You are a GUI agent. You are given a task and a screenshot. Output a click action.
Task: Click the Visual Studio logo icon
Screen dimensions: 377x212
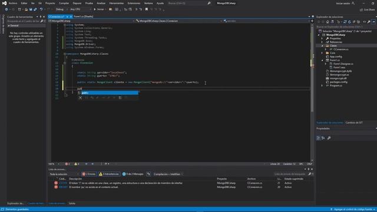pos(4,3)
